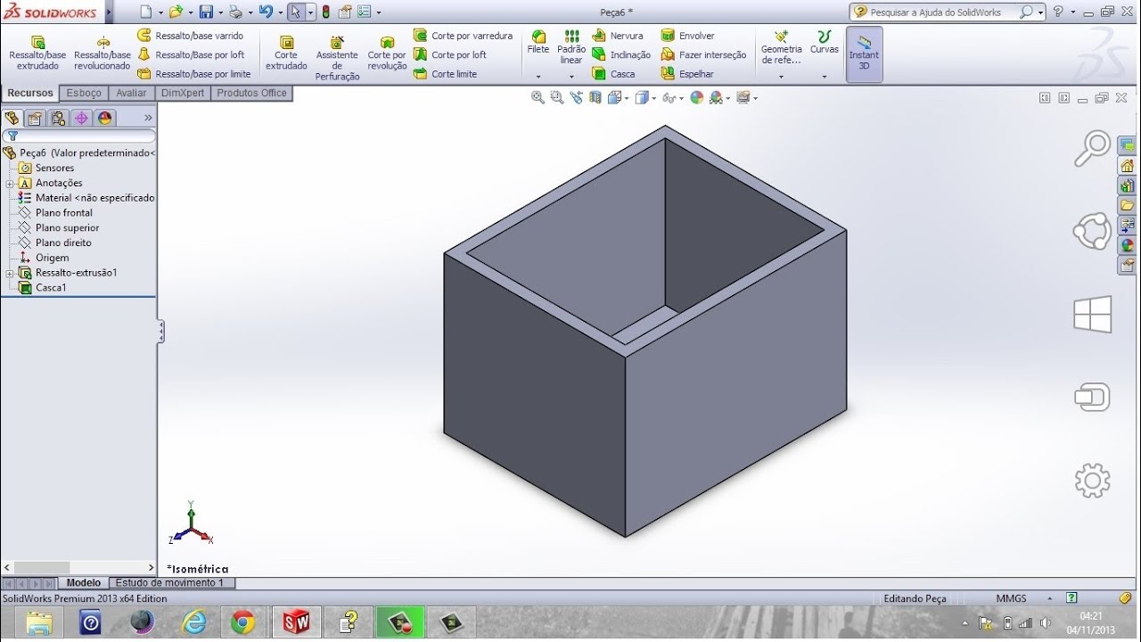
Task: Click the Inclinação tool
Action: 621,54
